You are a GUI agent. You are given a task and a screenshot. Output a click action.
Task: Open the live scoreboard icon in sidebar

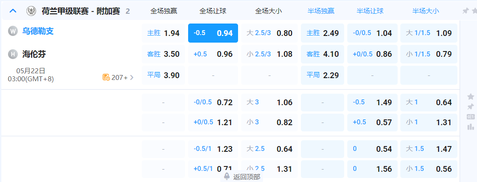pyautogui.click(x=470, y=117)
